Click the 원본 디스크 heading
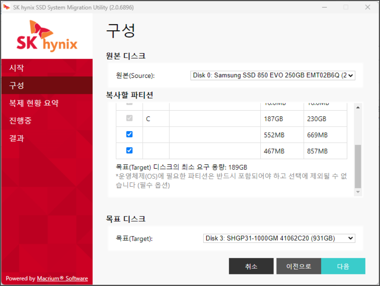 point(126,56)
